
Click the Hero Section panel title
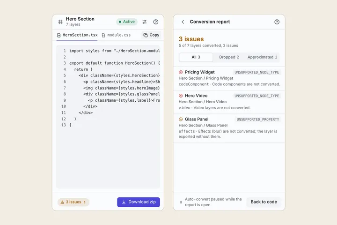click(x=80, y=19)
